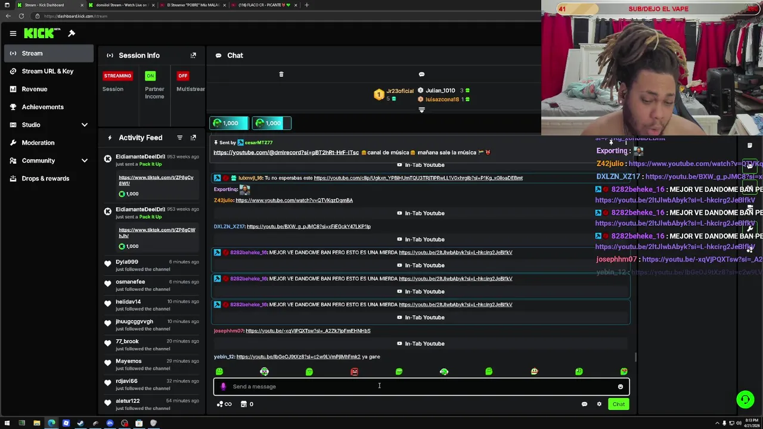The height and width of the screenshot is (429, 763).
Task: Toggle the Multistream OFF indicator
Action: pos(183,76)
